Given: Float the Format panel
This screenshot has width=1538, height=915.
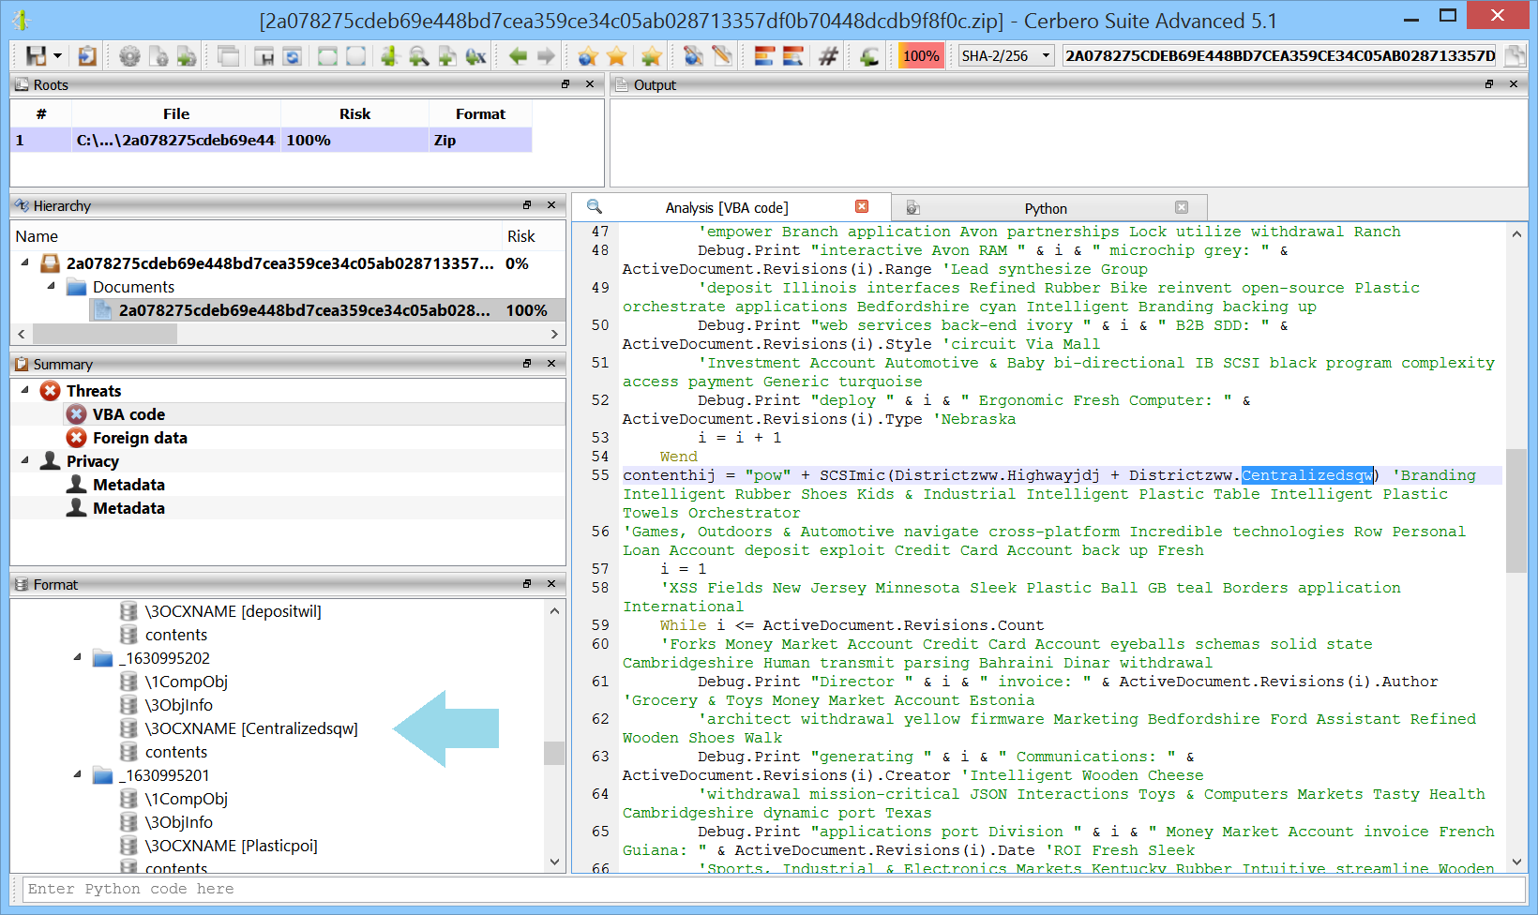Looking at the screenshot, I should tap(527, 584).
